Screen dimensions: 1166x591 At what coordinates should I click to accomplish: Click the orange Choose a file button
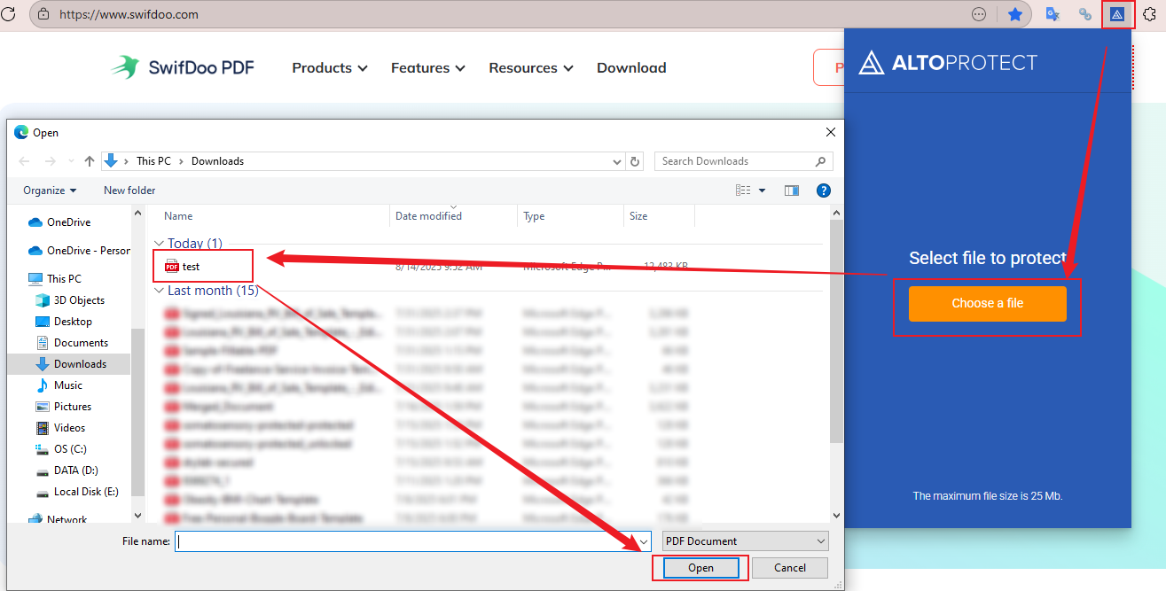click(x=988, y=303)
